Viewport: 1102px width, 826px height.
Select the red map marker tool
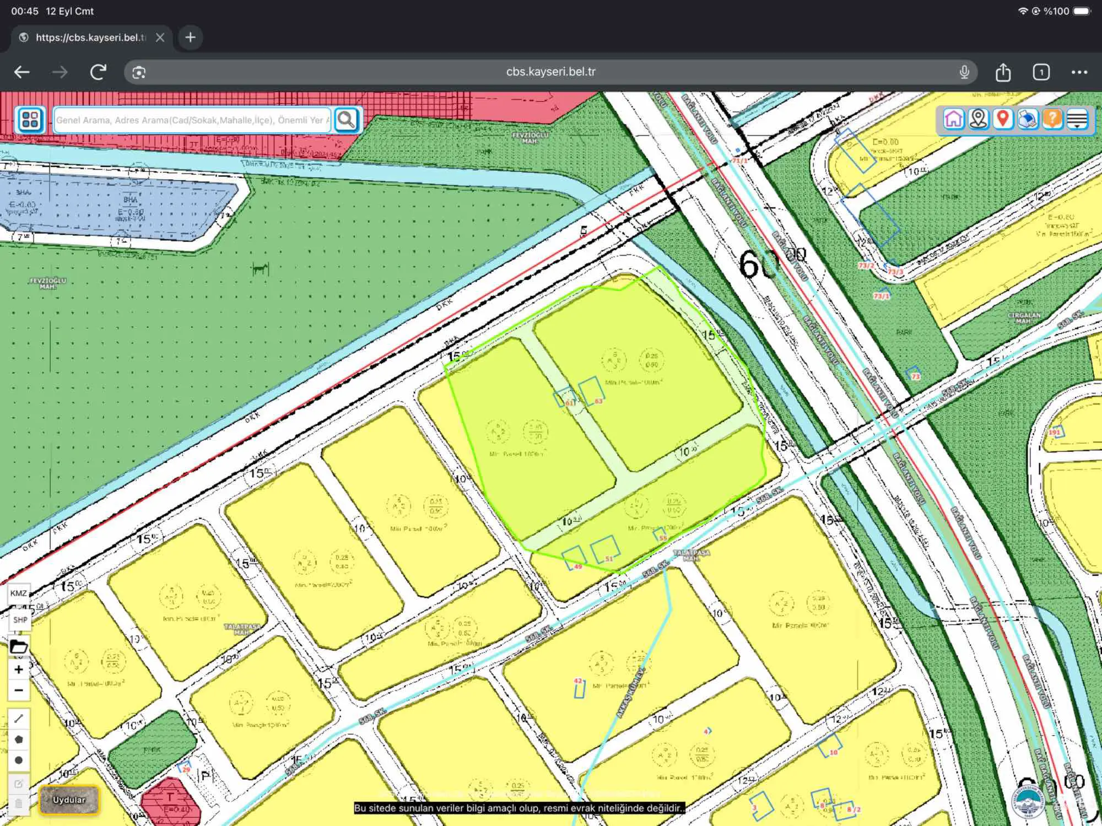(1003, 119)
